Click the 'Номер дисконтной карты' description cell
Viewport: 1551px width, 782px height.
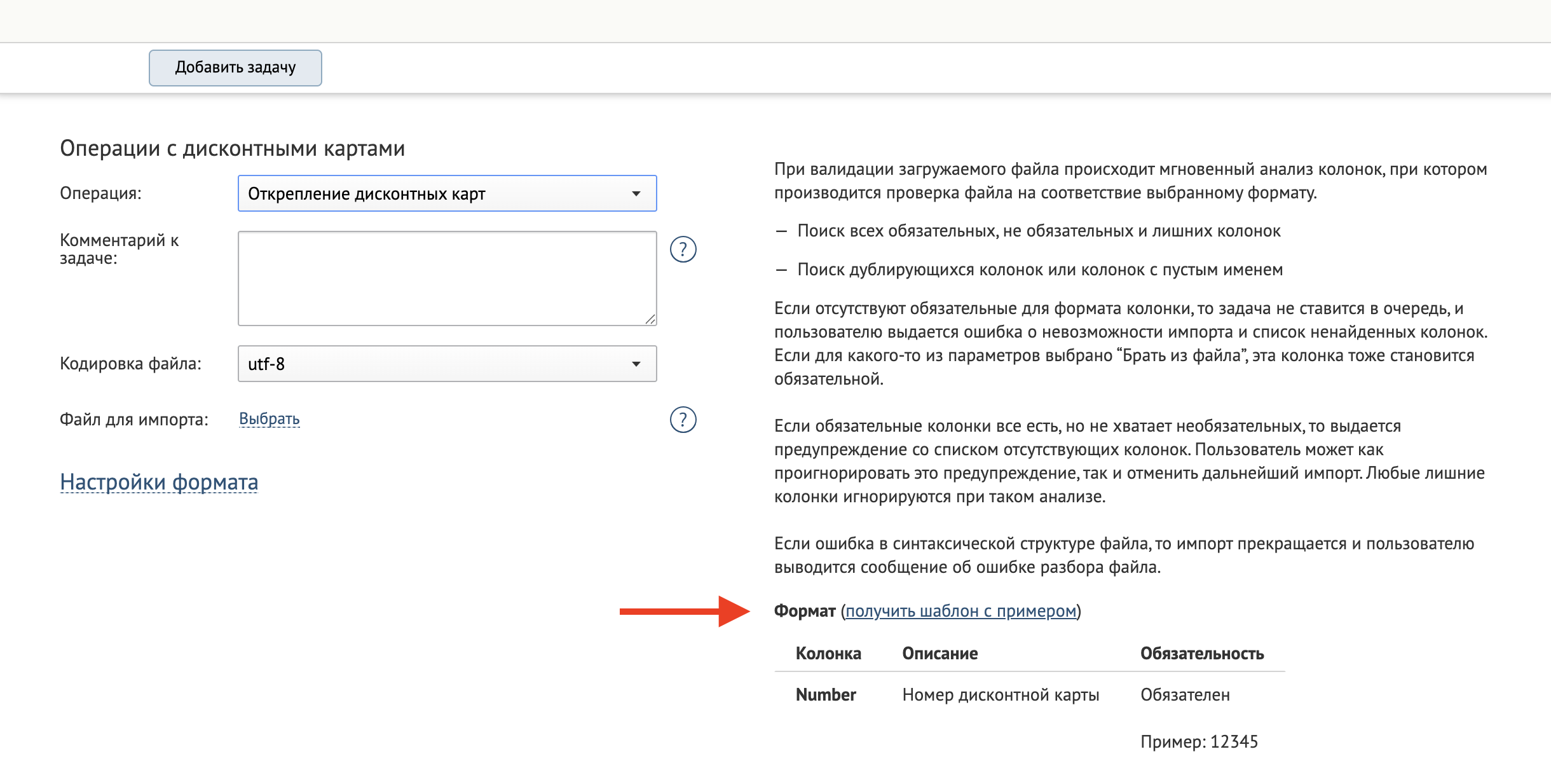pyautogui.click(x=1001, y=695)
